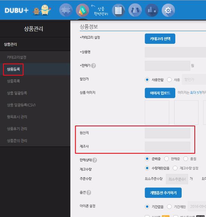Open the puzzle piece design menu icon

(66, 10)
